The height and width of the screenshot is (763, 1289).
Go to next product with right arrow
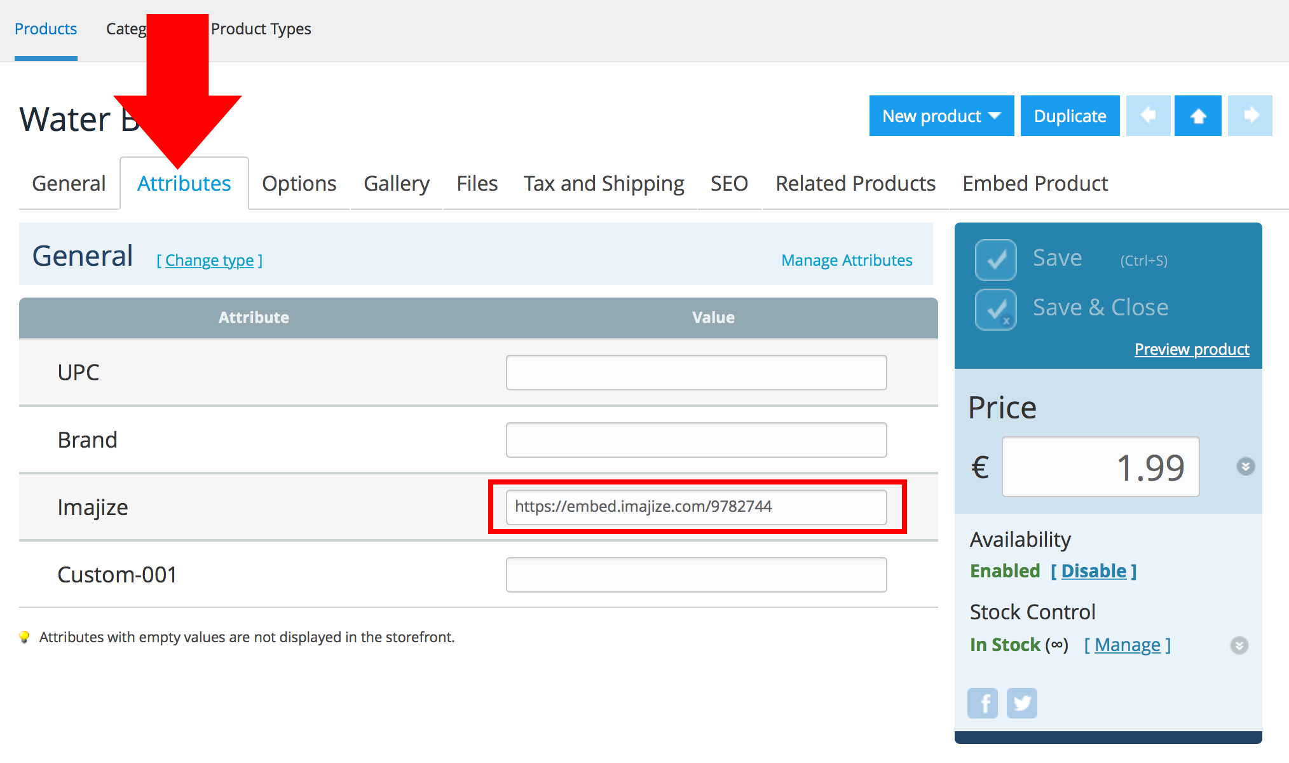1250,116
